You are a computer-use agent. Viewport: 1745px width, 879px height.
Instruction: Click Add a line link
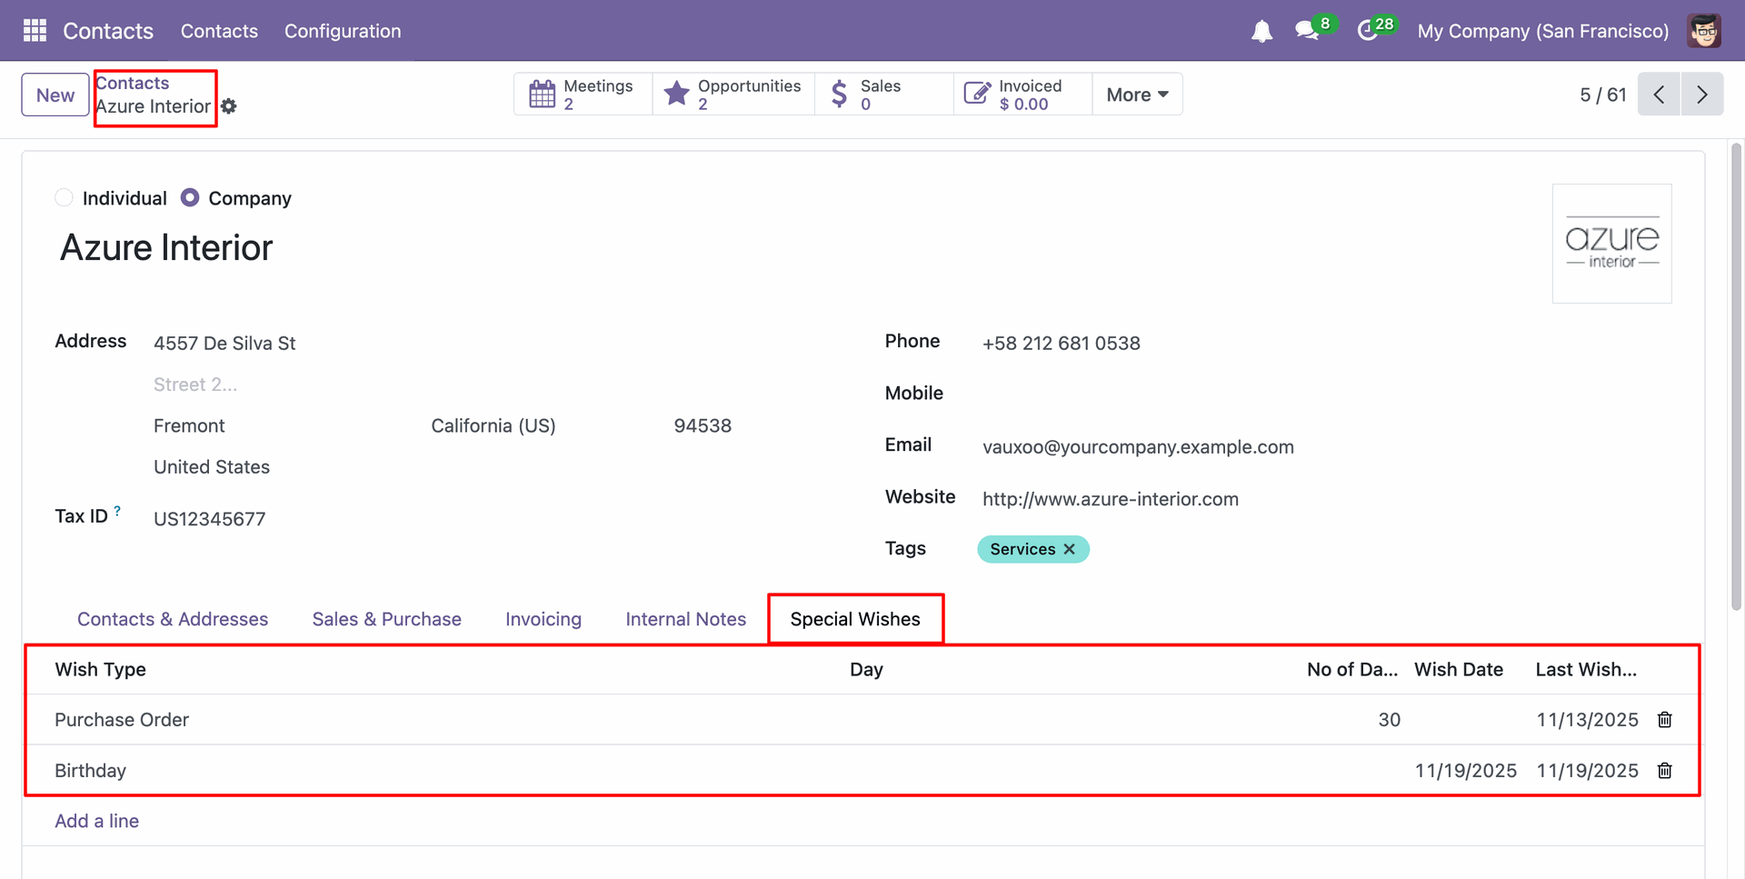coord(96,821)
